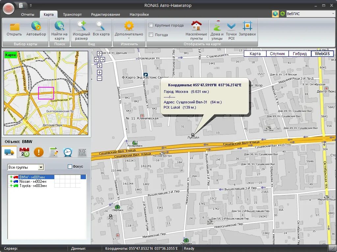
Task: Click Ready status bar text
Action: coord(189,248)
